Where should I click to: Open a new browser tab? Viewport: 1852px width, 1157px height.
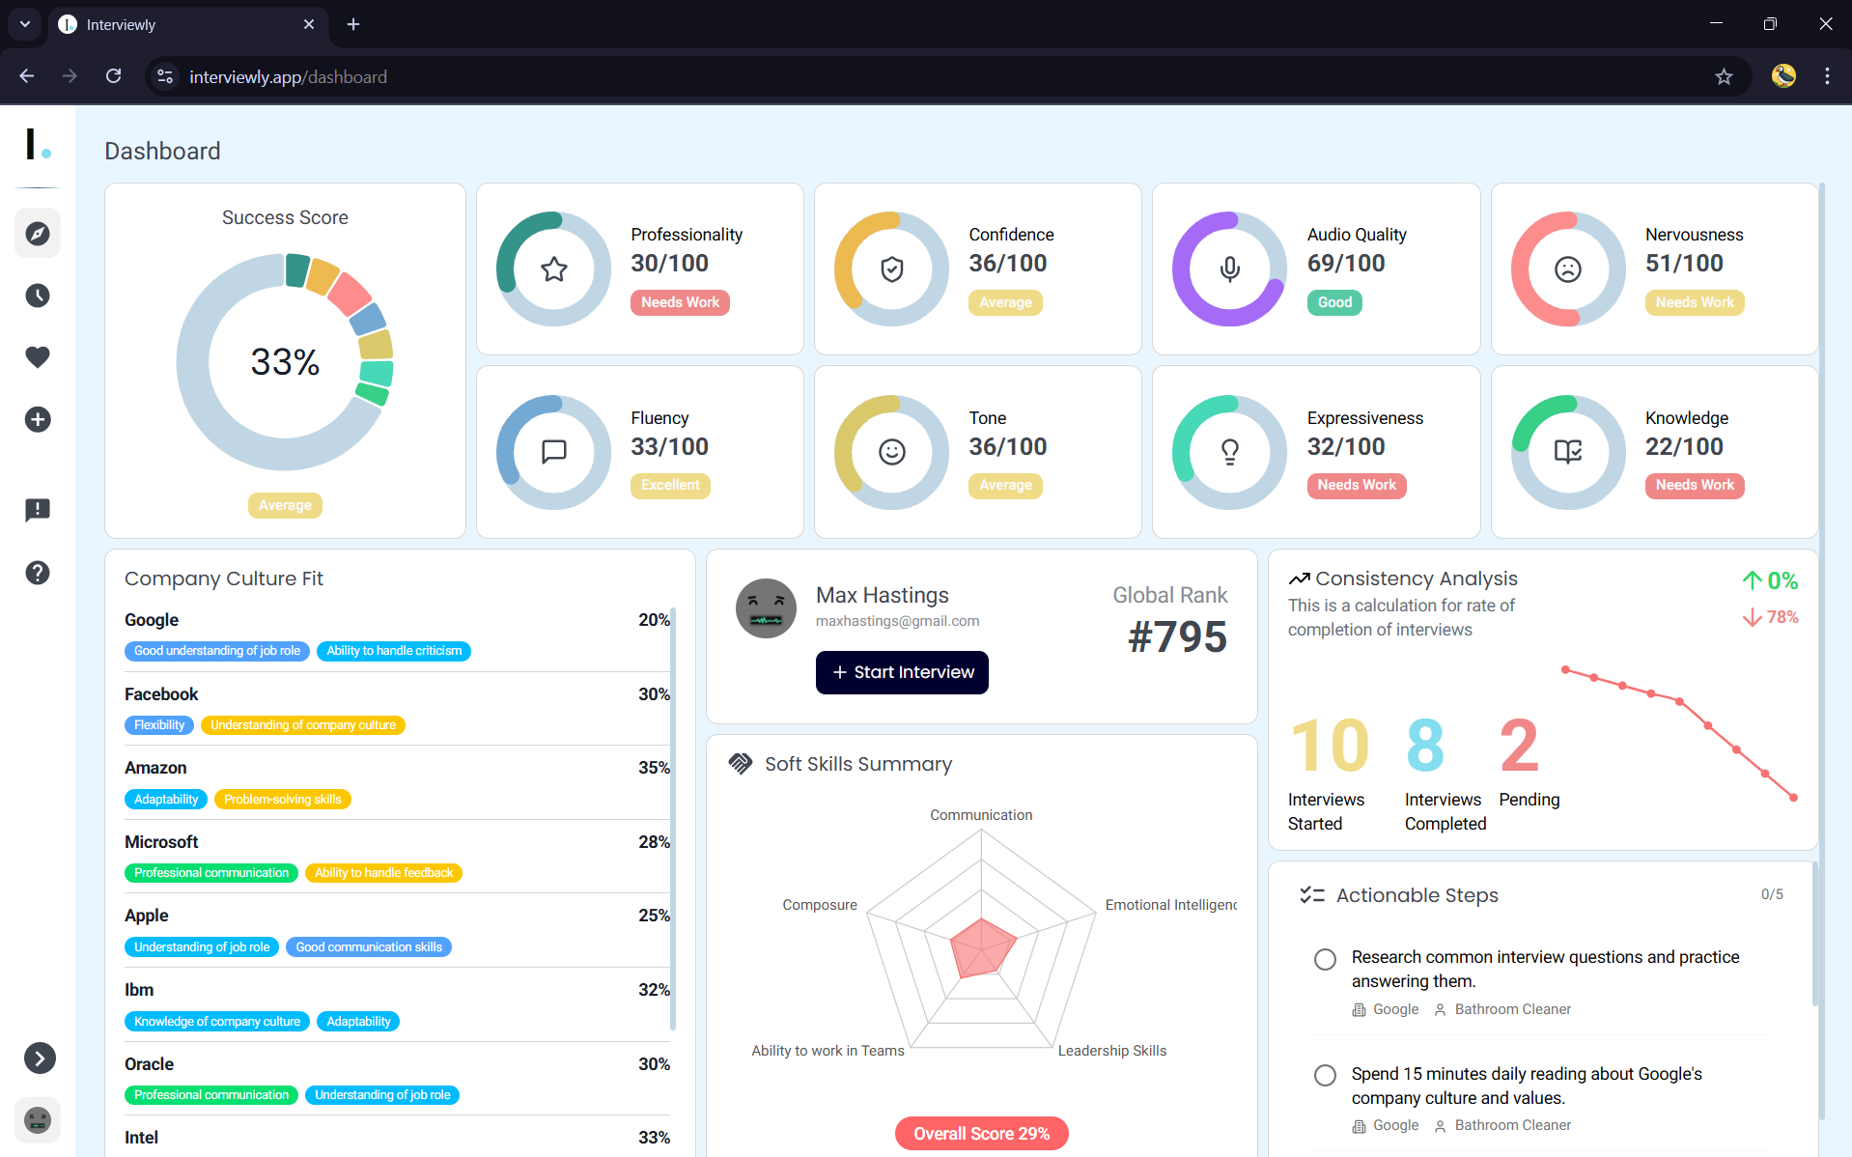coord(353,24)
